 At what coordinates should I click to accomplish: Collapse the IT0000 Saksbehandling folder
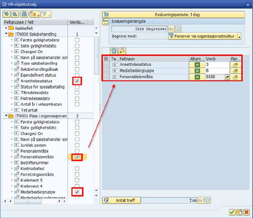pyautogui.click(x=6, y=34)
